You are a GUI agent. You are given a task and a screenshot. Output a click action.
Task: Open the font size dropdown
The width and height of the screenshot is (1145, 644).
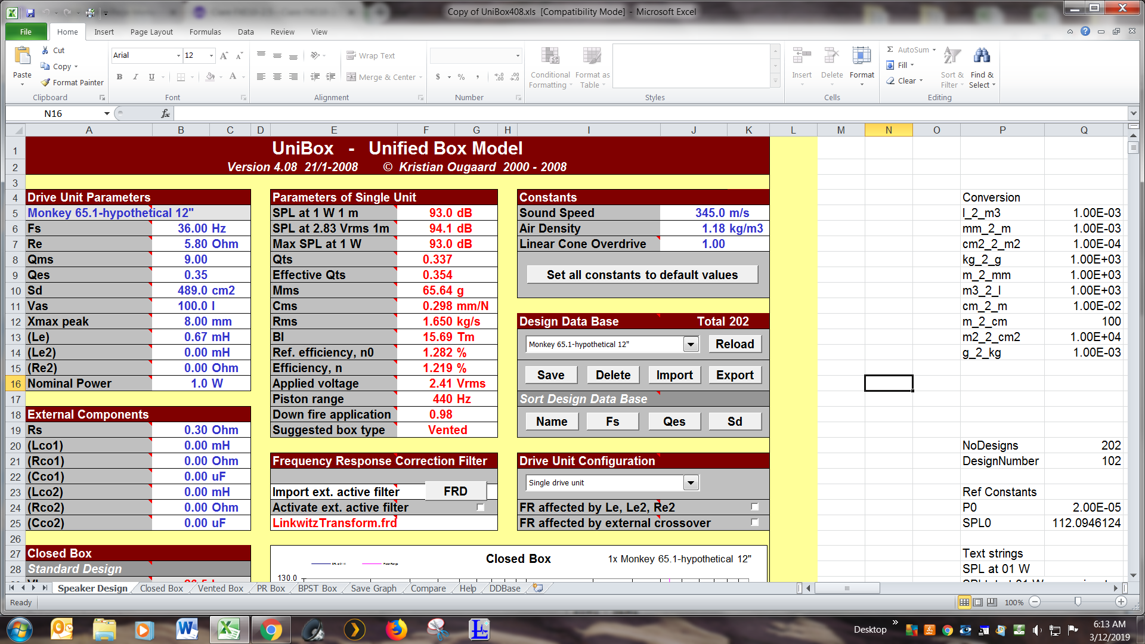(211, 55)
